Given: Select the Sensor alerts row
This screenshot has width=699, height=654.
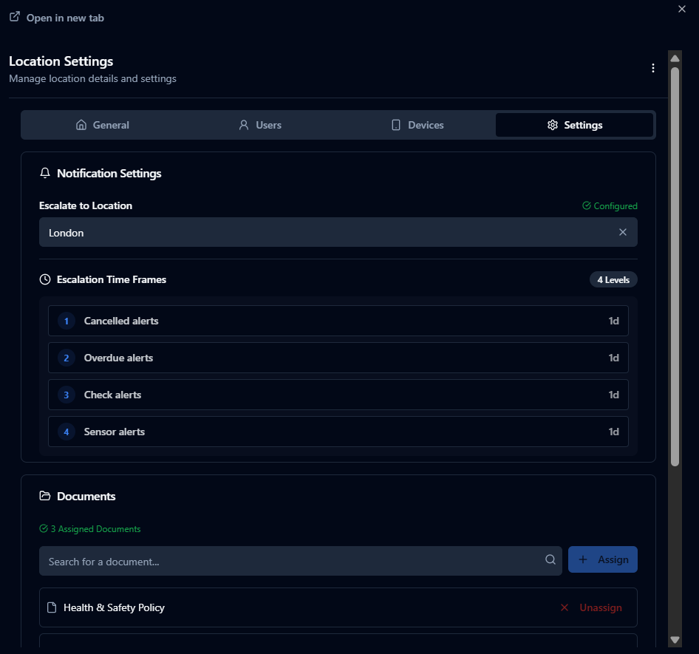Looking at the screenshot, I should click(x=338, y=432).
